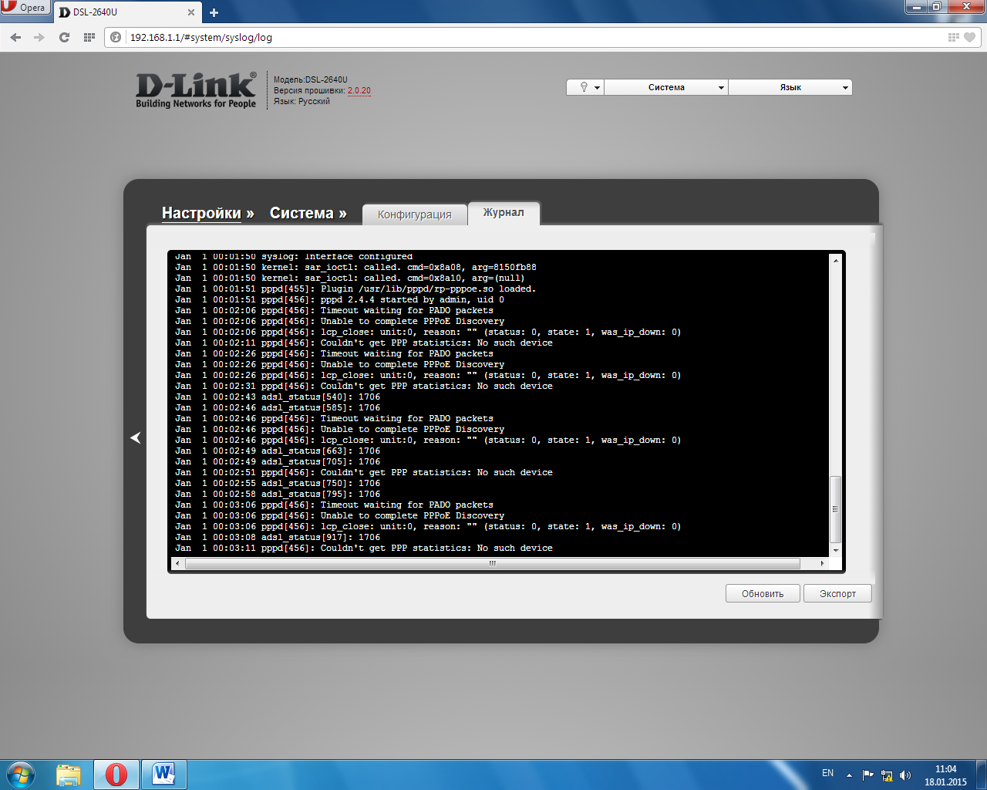Viewport: 987px width, 790px height.
Task: Click log line "pppd 2.4.4 started by admin, uid 0"
Action: [x=339, y=299]
